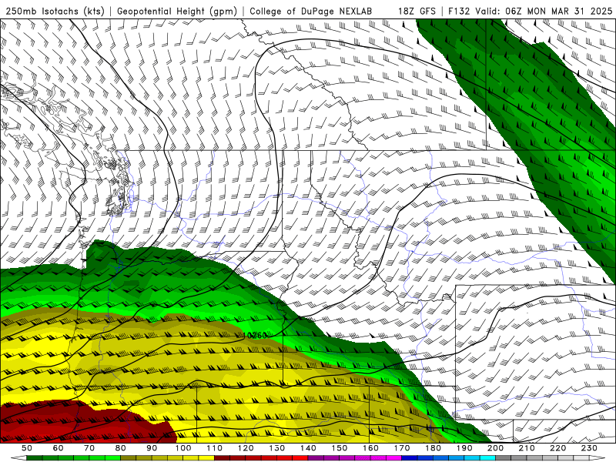Screen dimensions: 616x462
Task: Click the legend value '160'
Action: [370, 448]
